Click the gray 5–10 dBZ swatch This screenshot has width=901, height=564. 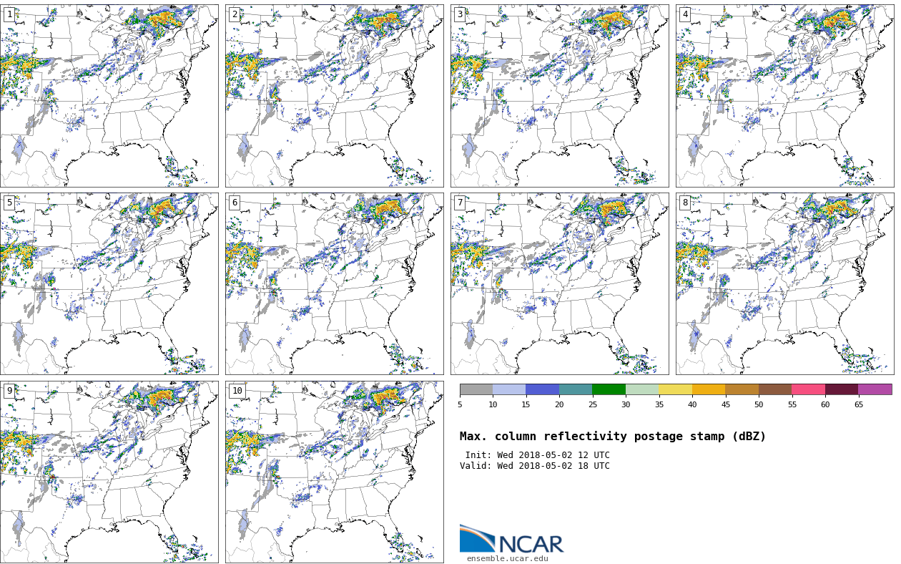(476, 389)
